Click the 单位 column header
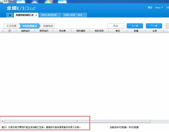169x132 pixels. (x=118, y=31)
